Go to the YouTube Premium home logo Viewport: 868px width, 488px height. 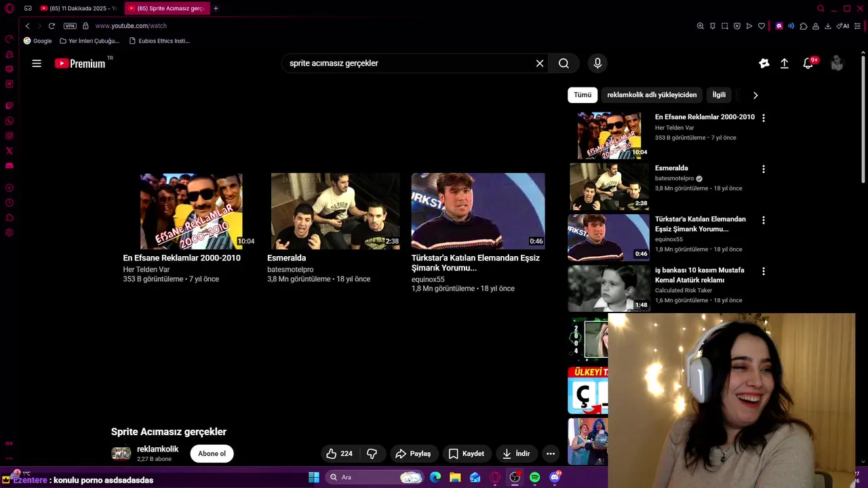click(80, 63)
